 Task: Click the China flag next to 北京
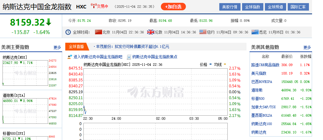click(x=98, y=32)
